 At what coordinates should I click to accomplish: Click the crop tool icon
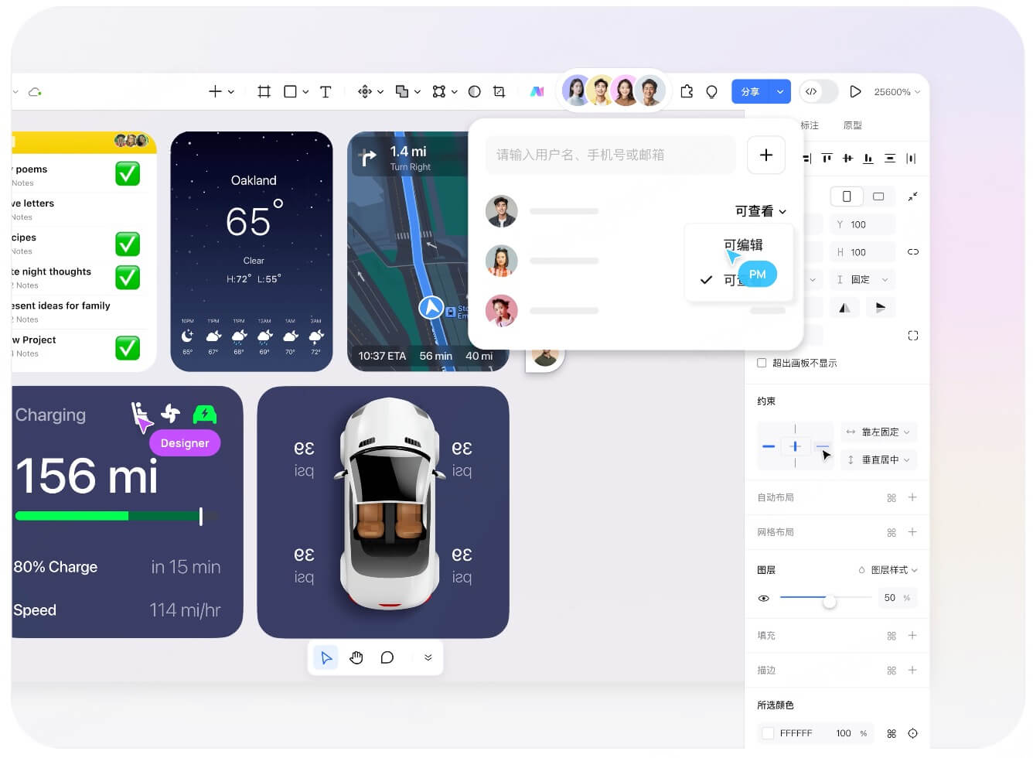[499, 92]
